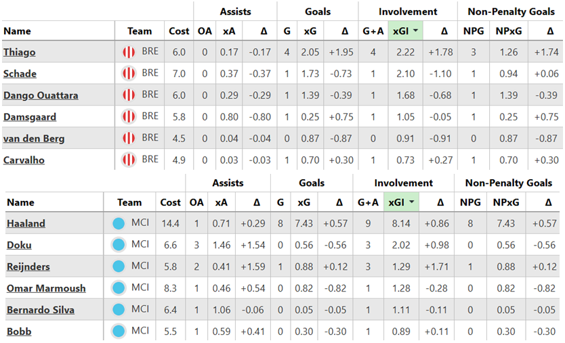Open the Thiago player link

point(19,52)
